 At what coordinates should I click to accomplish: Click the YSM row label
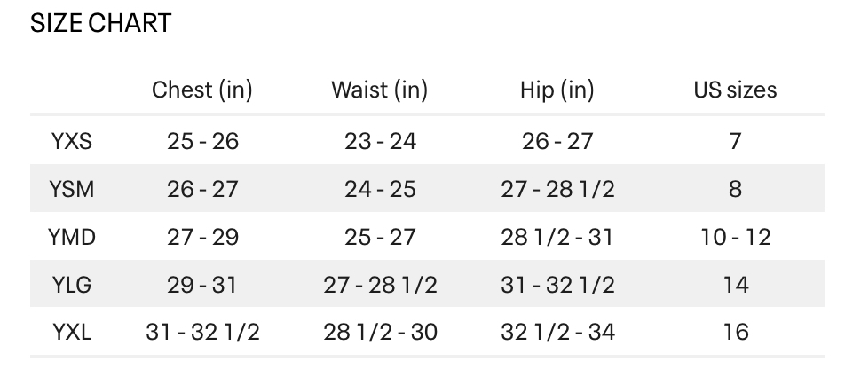72,189
